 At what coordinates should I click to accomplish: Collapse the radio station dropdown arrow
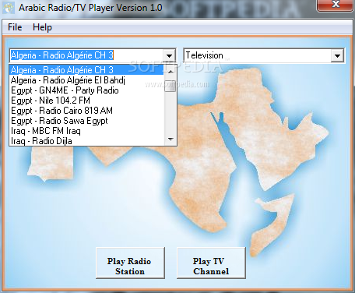[169, 55]
